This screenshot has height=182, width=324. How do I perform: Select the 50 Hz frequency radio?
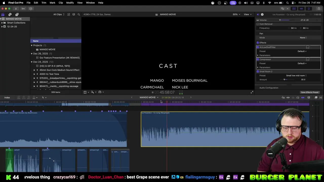click(289, 28)
